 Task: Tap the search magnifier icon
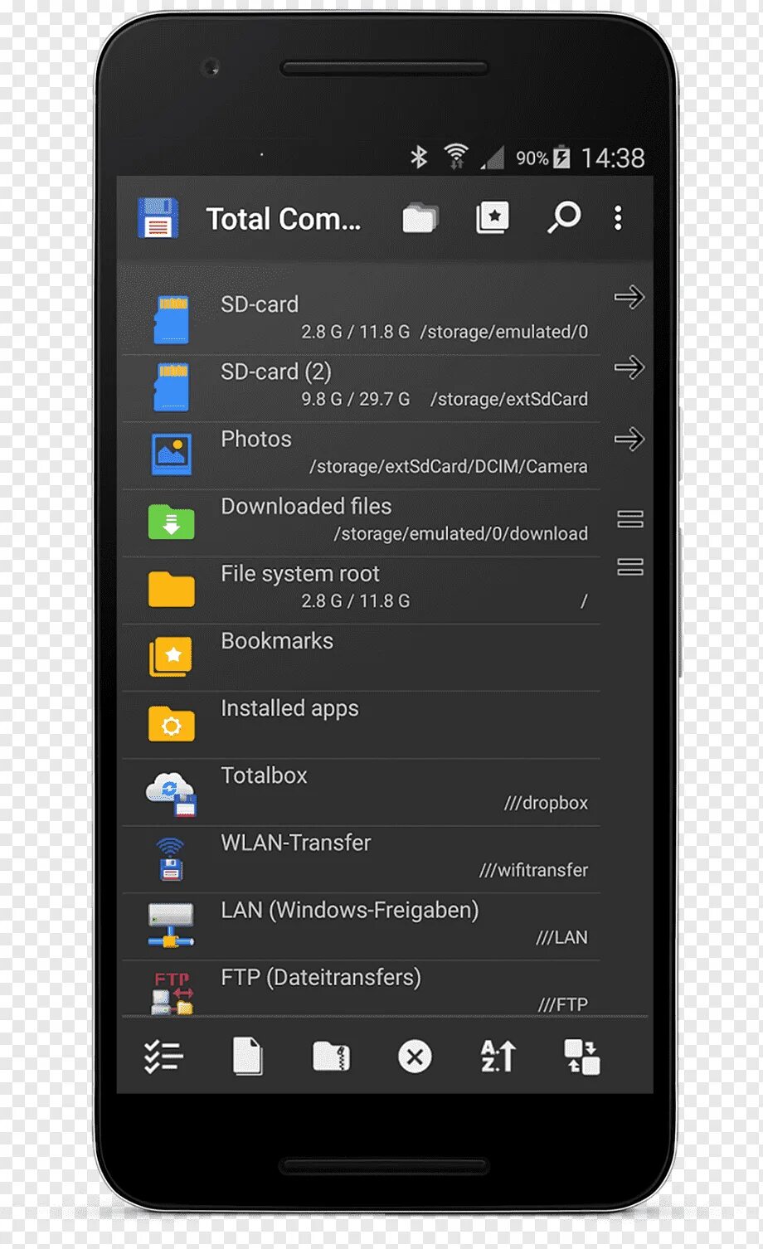tap(564, 217)
